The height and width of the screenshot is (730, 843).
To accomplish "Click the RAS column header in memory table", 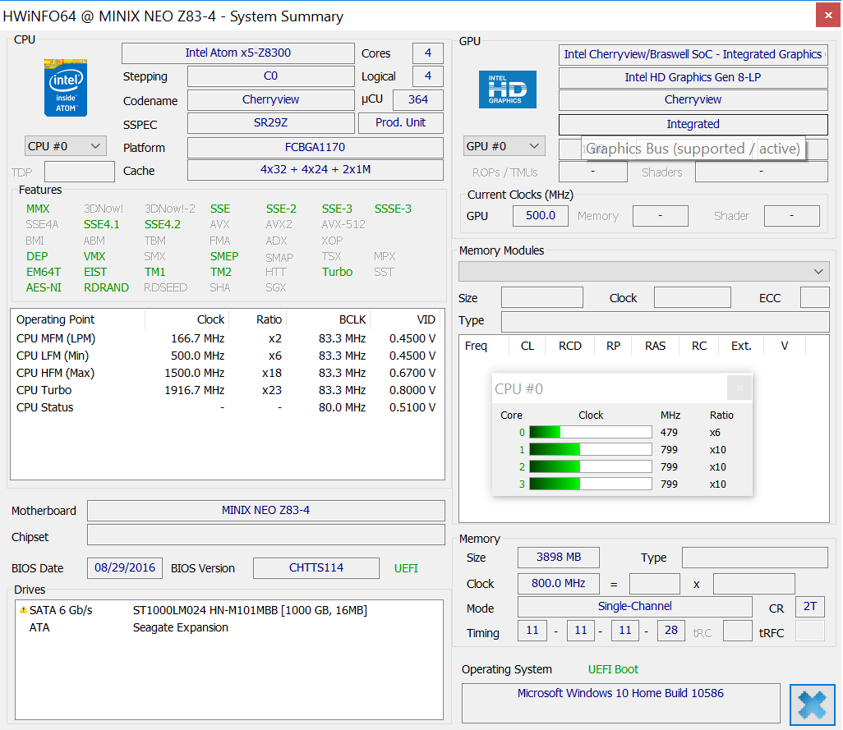I will click(656, 346).
